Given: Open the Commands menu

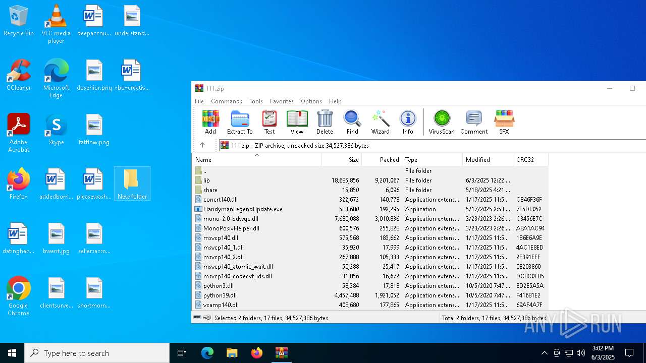Looking at the screenshot, I should 227,101.
